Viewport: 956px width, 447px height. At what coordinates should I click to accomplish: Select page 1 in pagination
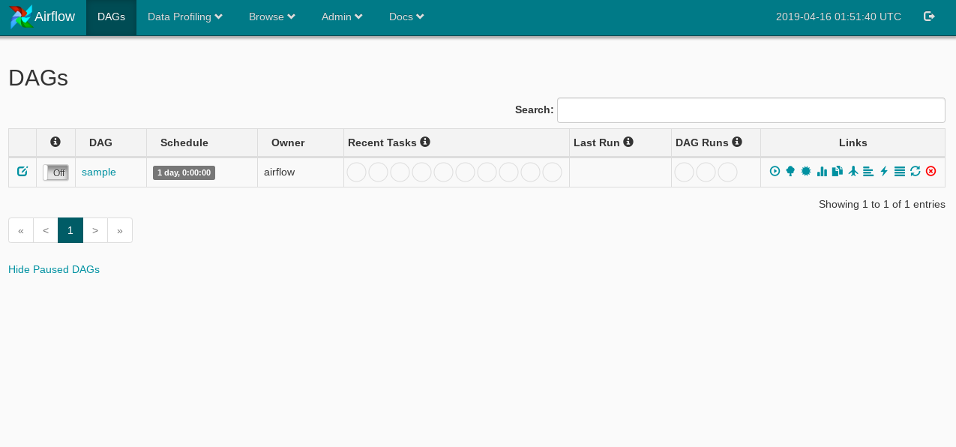tap(70, 230)
